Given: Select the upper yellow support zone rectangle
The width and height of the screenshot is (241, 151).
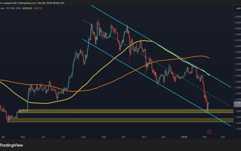Looking at the screenshot, I should click(x=120, y=111).
